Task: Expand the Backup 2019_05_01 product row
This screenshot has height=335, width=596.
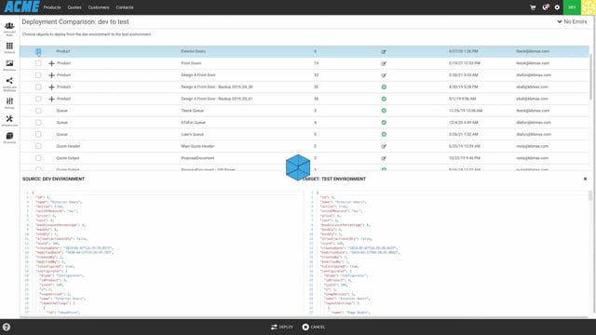Action: (x=52, y=99)
